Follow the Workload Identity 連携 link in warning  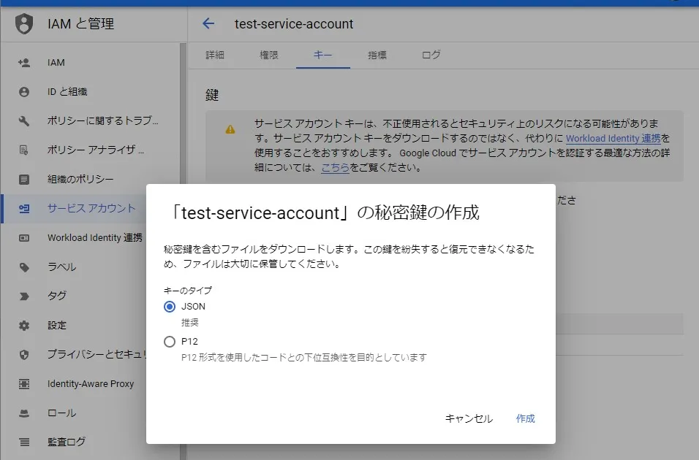point(613,139)
